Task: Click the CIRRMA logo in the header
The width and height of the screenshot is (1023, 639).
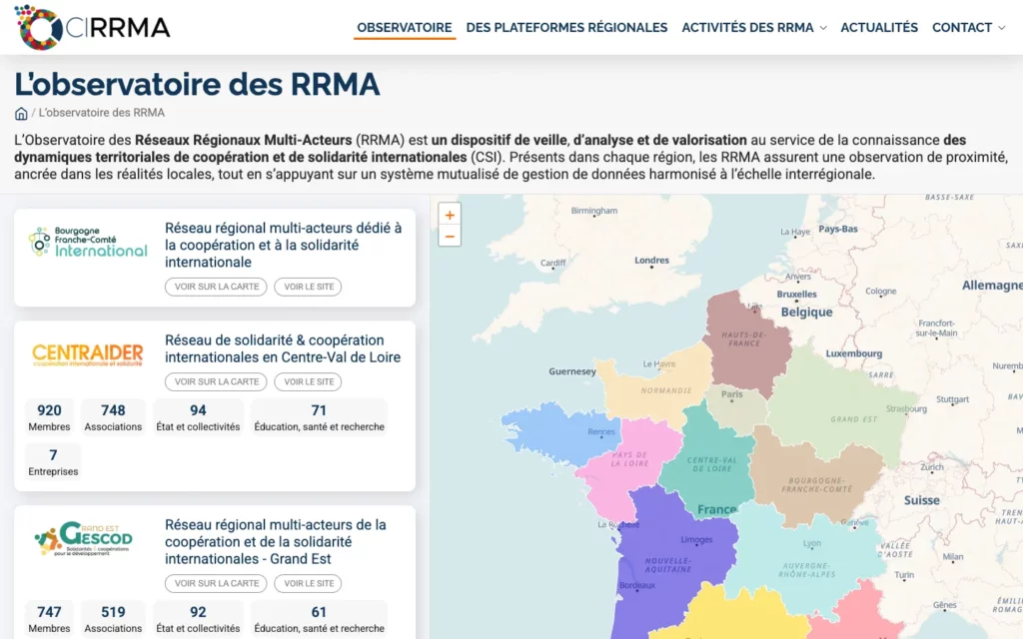Action: tap(92, 27)
